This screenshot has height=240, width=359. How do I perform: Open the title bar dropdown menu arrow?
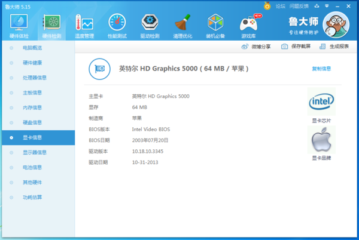click(327, 6)
